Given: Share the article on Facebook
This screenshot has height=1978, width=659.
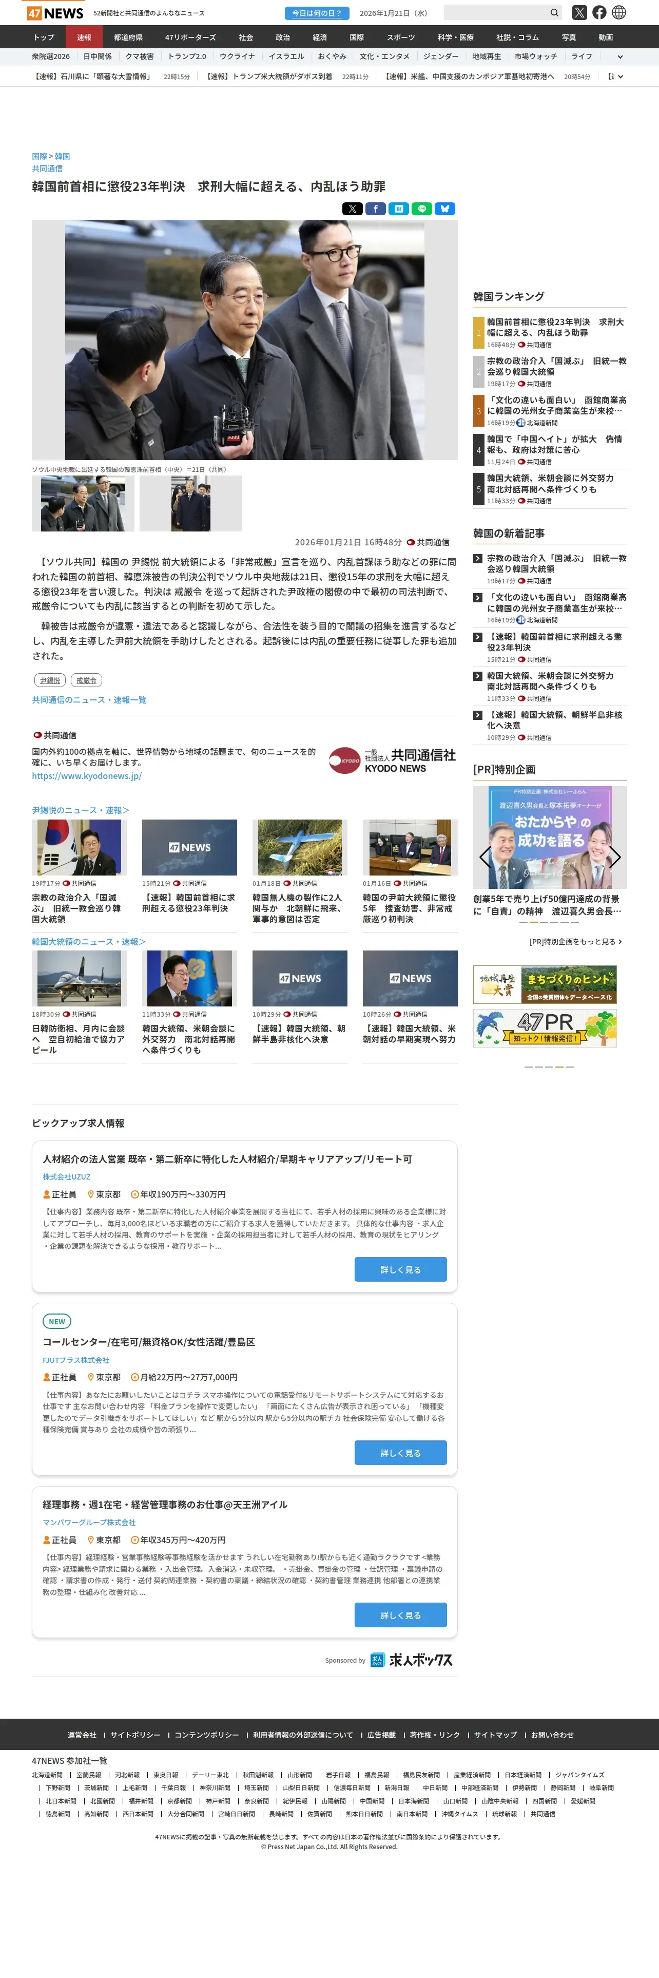Looking at the screenshot, I should (375, 209).
